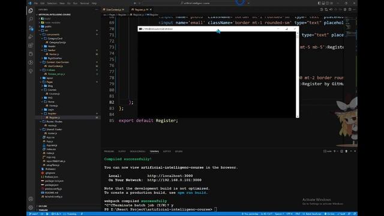The width and height of the screenshot is (384, 216).
Task: Select the Terminal panel tab
Action: [x=154, y=151]
